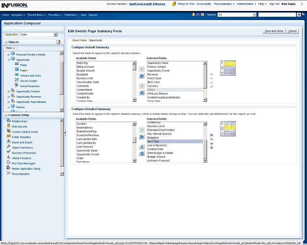Open the Application dropdown showing Sales
The image size is (307, 245).
(x=55, y=34)
